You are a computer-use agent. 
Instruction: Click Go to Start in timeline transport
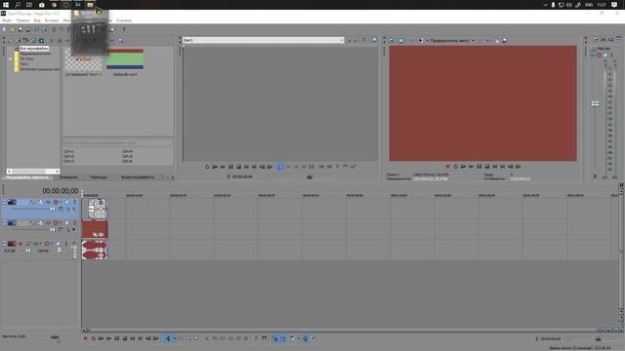point(133,338)
